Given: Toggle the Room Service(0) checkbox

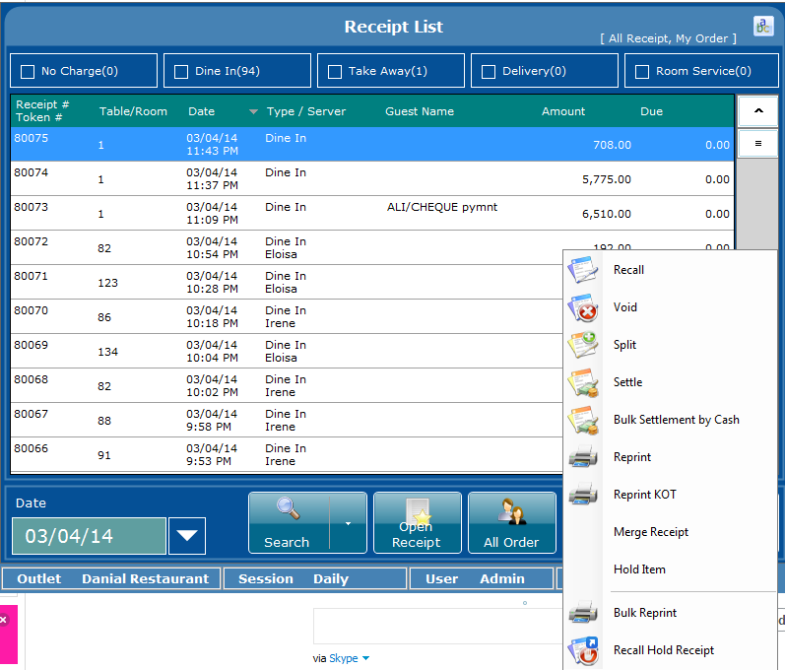Looking at the screenshot, I should tap(642, 72).
